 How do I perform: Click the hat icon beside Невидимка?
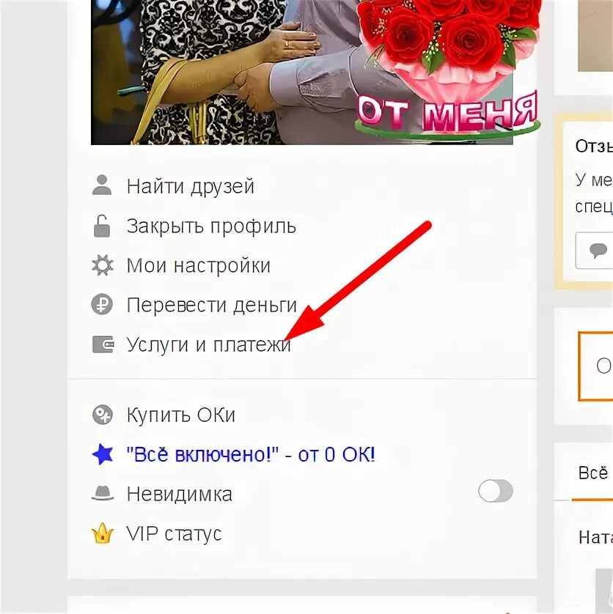pos(103,493)
